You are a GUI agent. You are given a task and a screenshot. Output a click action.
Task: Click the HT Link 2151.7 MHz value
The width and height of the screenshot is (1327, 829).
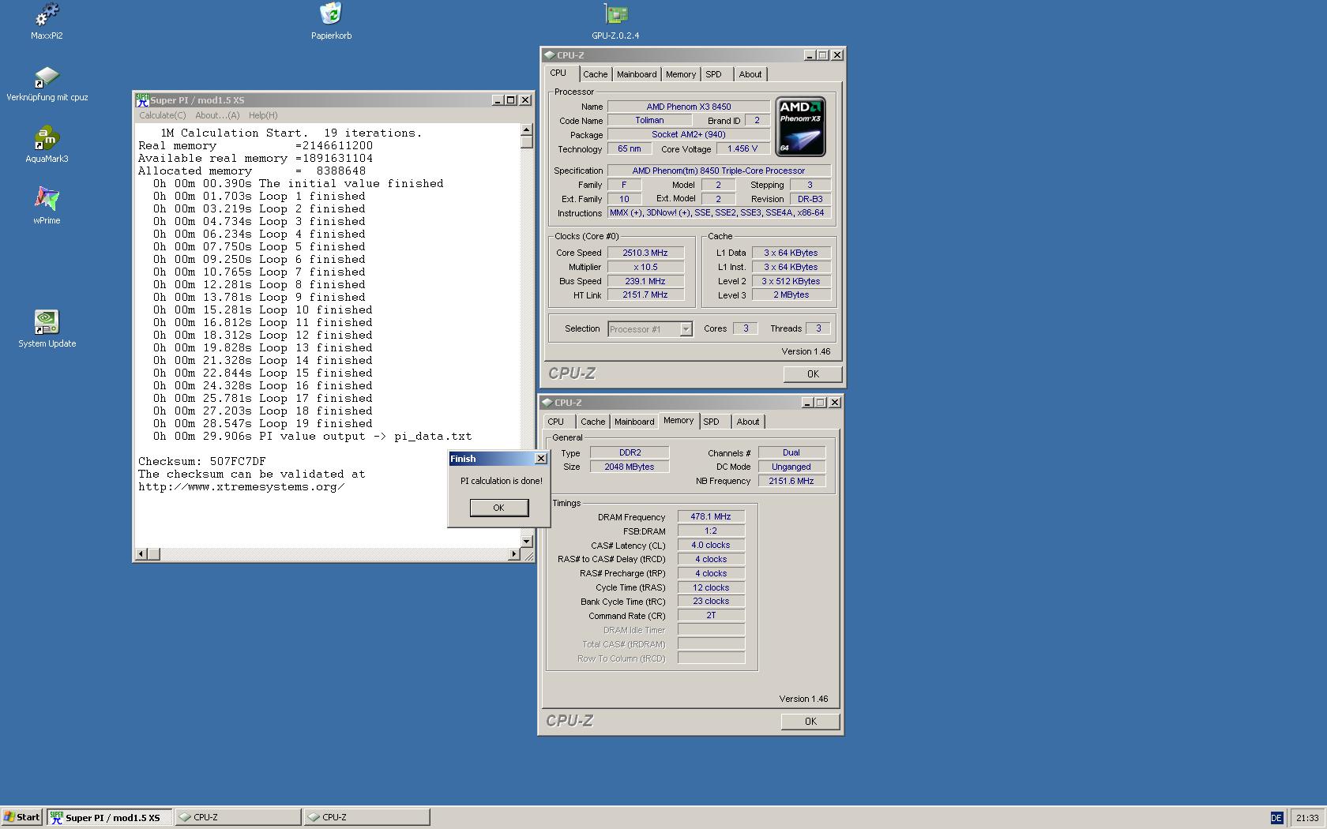645,295
